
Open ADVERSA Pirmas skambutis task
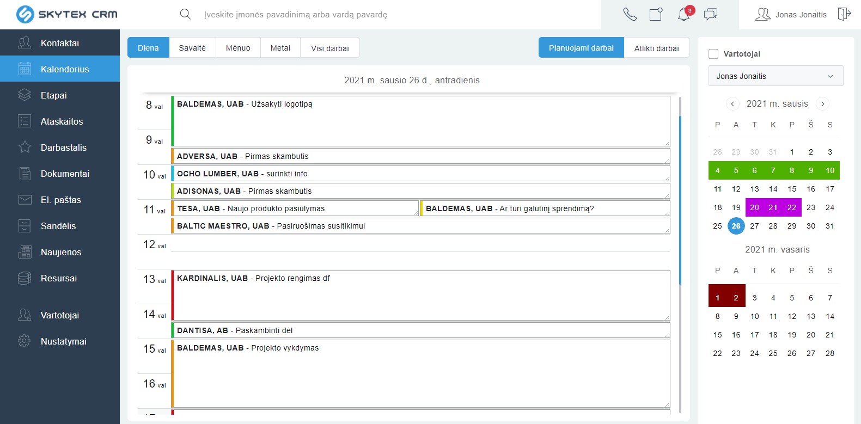tap(420, 156)
